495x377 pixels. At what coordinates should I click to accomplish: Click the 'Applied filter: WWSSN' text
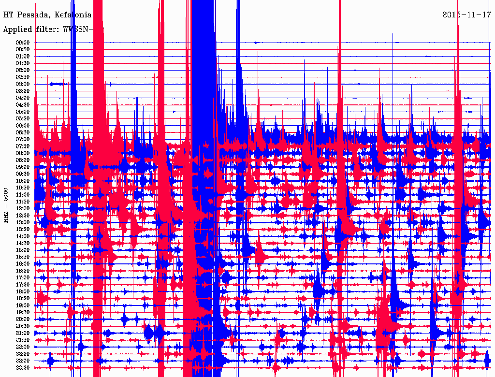pos(49,29)
